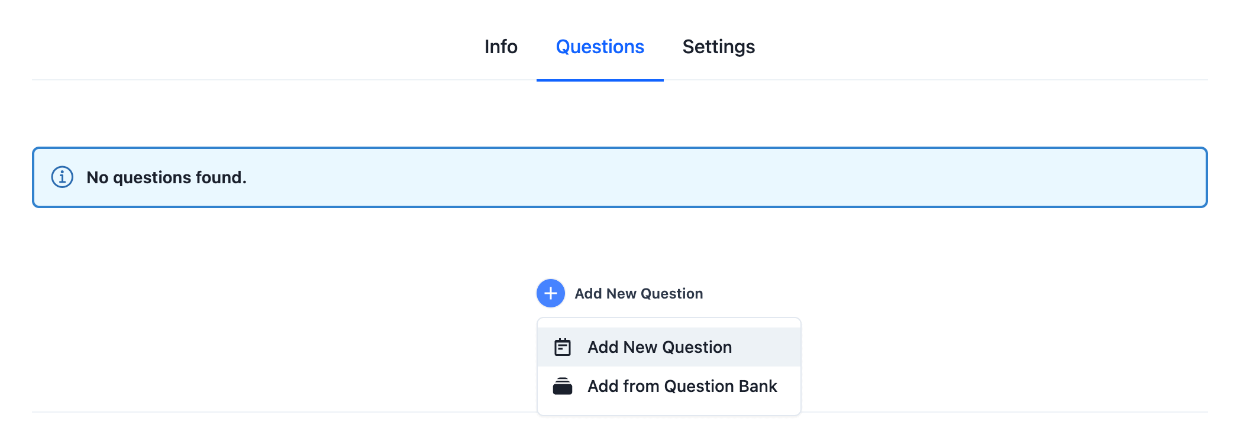The height and width of the screenshot is (441, 1253).
Task: Choose Add from Question Bank option
Action: (682, 386)
